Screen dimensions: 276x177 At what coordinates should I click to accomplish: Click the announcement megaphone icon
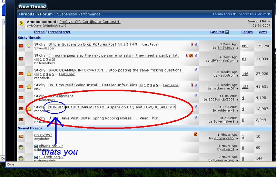coord(21,23)
